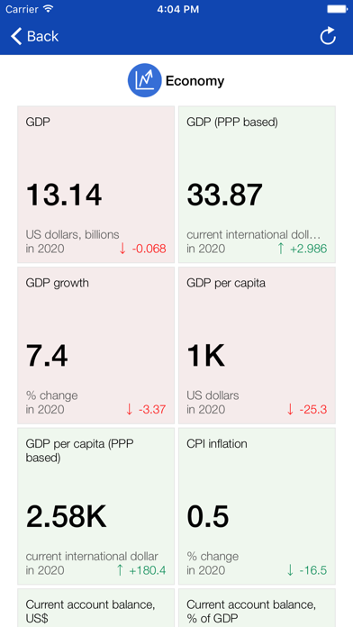Tap the Back chevron arrow

16,36
